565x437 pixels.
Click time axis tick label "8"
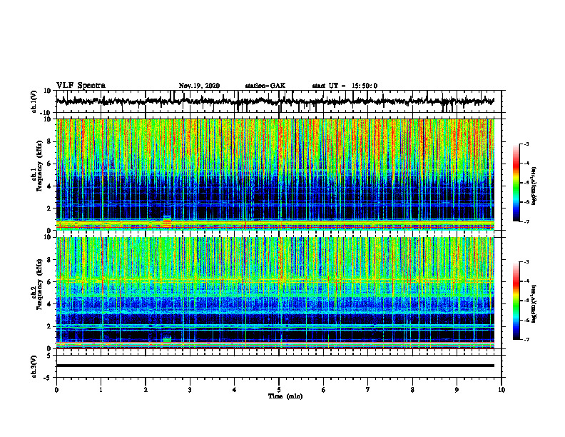coord(412,390)
